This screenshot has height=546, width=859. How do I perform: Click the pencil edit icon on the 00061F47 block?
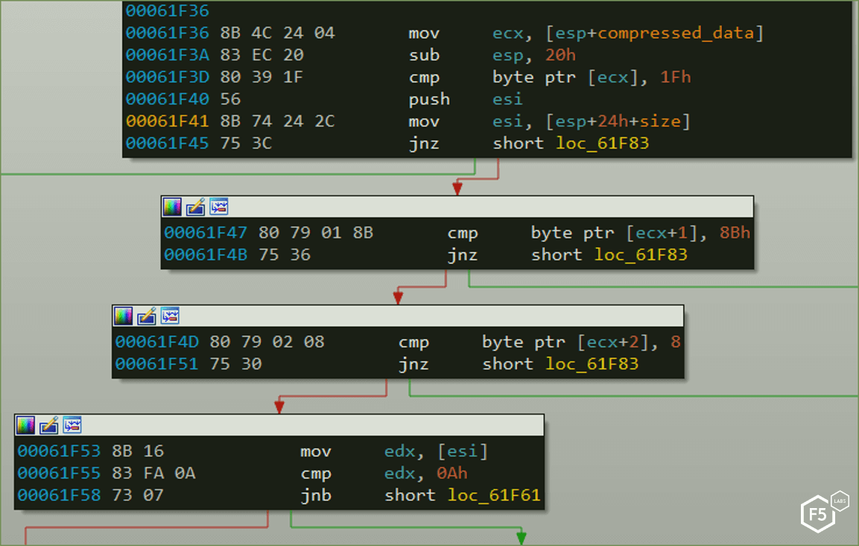pyautogui.click(x=195, y=207)
